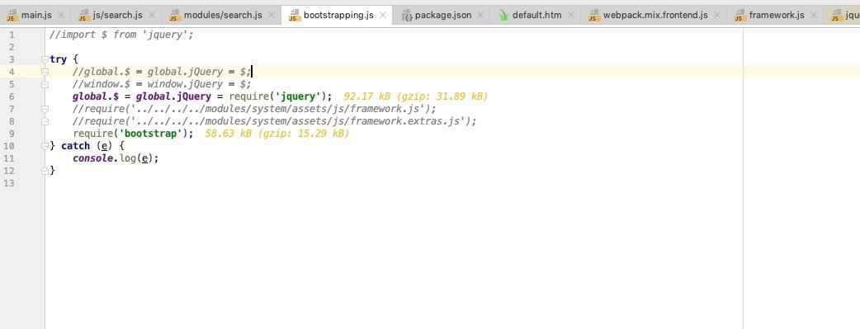860x329 pixels.
Task: Toggle the comment fold marker on line 7
Action: 45,109
